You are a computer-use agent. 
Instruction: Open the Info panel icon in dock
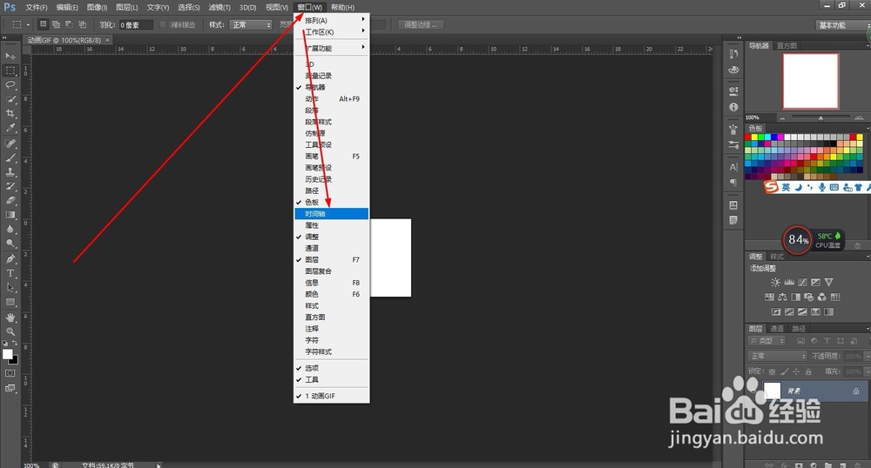tap(733, 107)
